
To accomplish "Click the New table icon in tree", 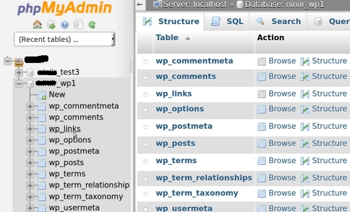I will [x=42, y=95].
